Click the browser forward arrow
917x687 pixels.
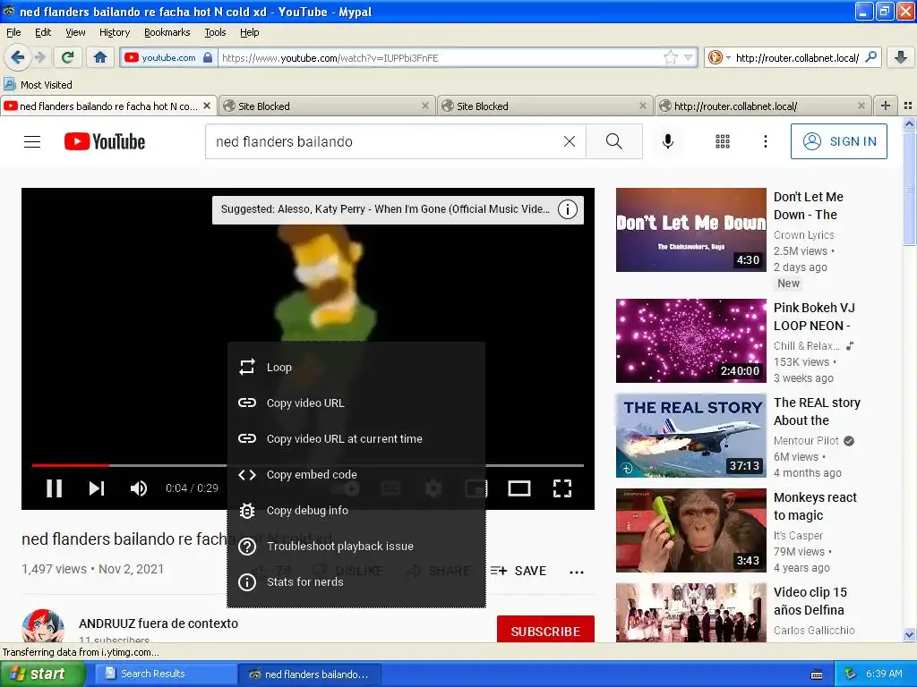click(x=39, y=57)
